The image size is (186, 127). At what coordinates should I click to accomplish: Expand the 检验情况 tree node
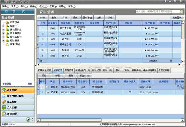pyautogui.click(x=3, y=41)
